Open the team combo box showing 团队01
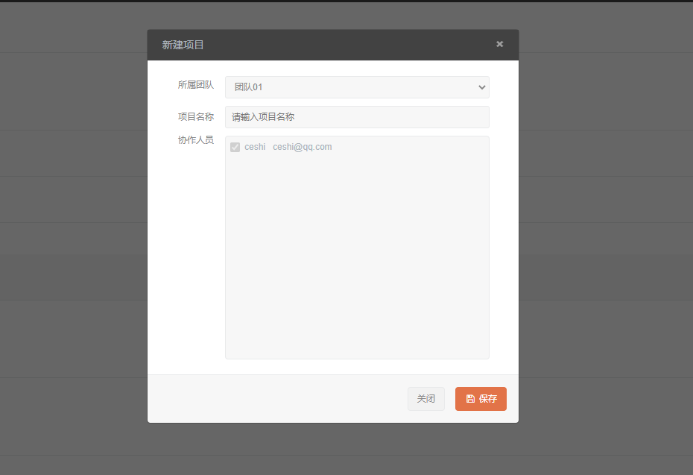The height and width of the screenshot is (475, 693). [357, 87]
